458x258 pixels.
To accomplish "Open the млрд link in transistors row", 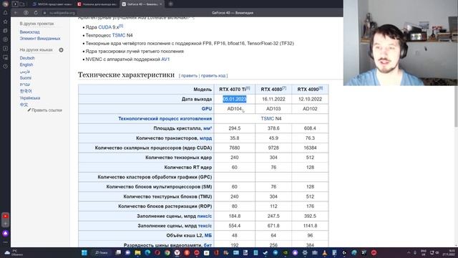I will [205, 138].
